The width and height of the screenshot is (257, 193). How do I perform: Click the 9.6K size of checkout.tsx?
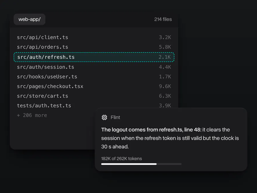[165, 86]
